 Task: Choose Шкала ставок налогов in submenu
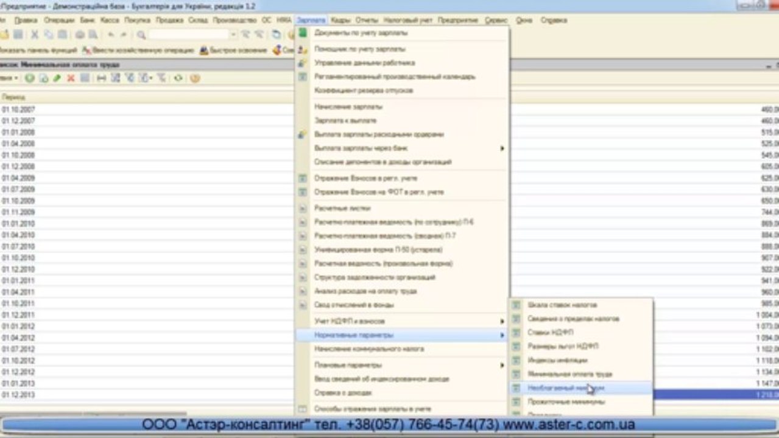click(581, 305)
